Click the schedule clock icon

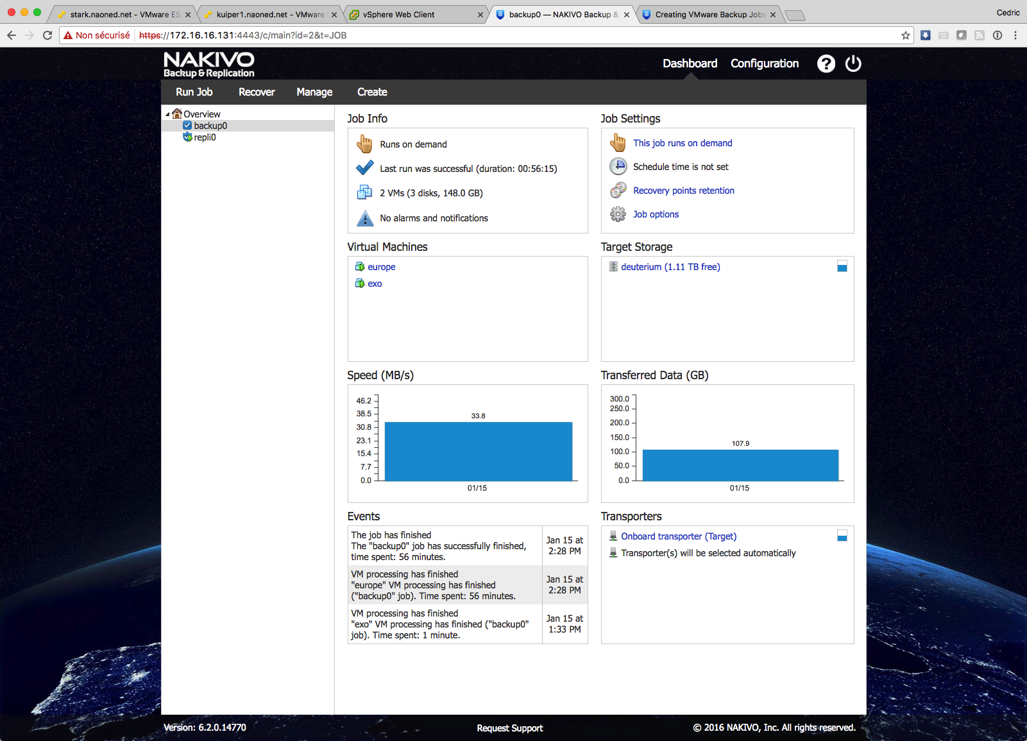(618, 167)
